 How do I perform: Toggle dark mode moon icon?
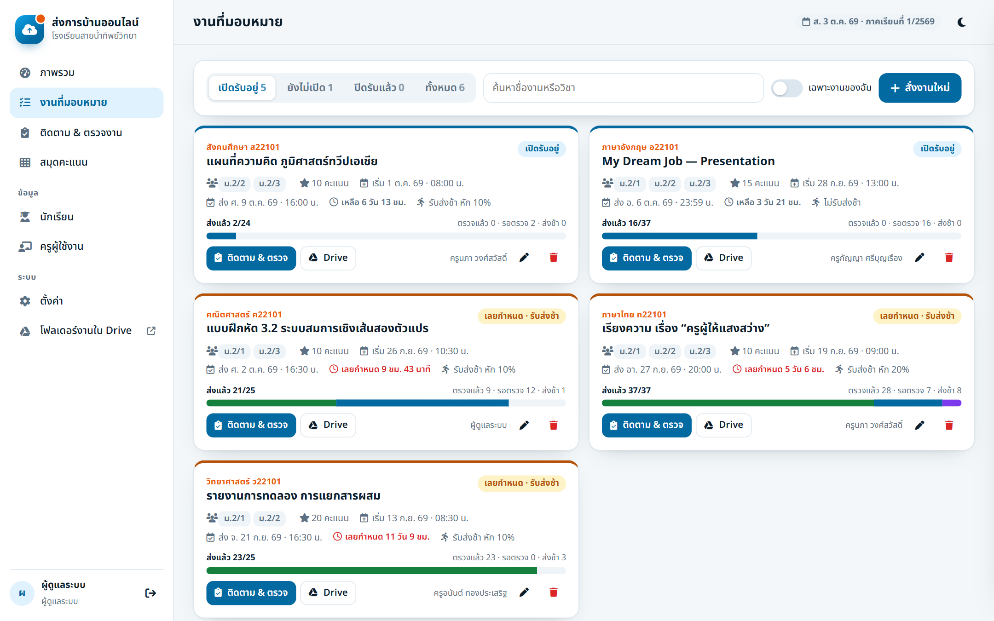(x=961, y=22)
